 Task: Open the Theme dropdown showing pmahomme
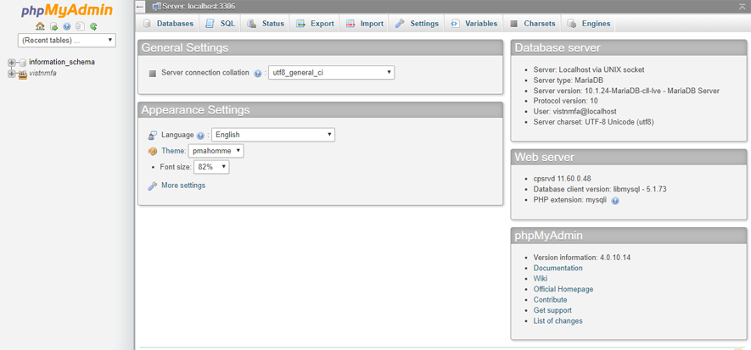click(216, 151)
